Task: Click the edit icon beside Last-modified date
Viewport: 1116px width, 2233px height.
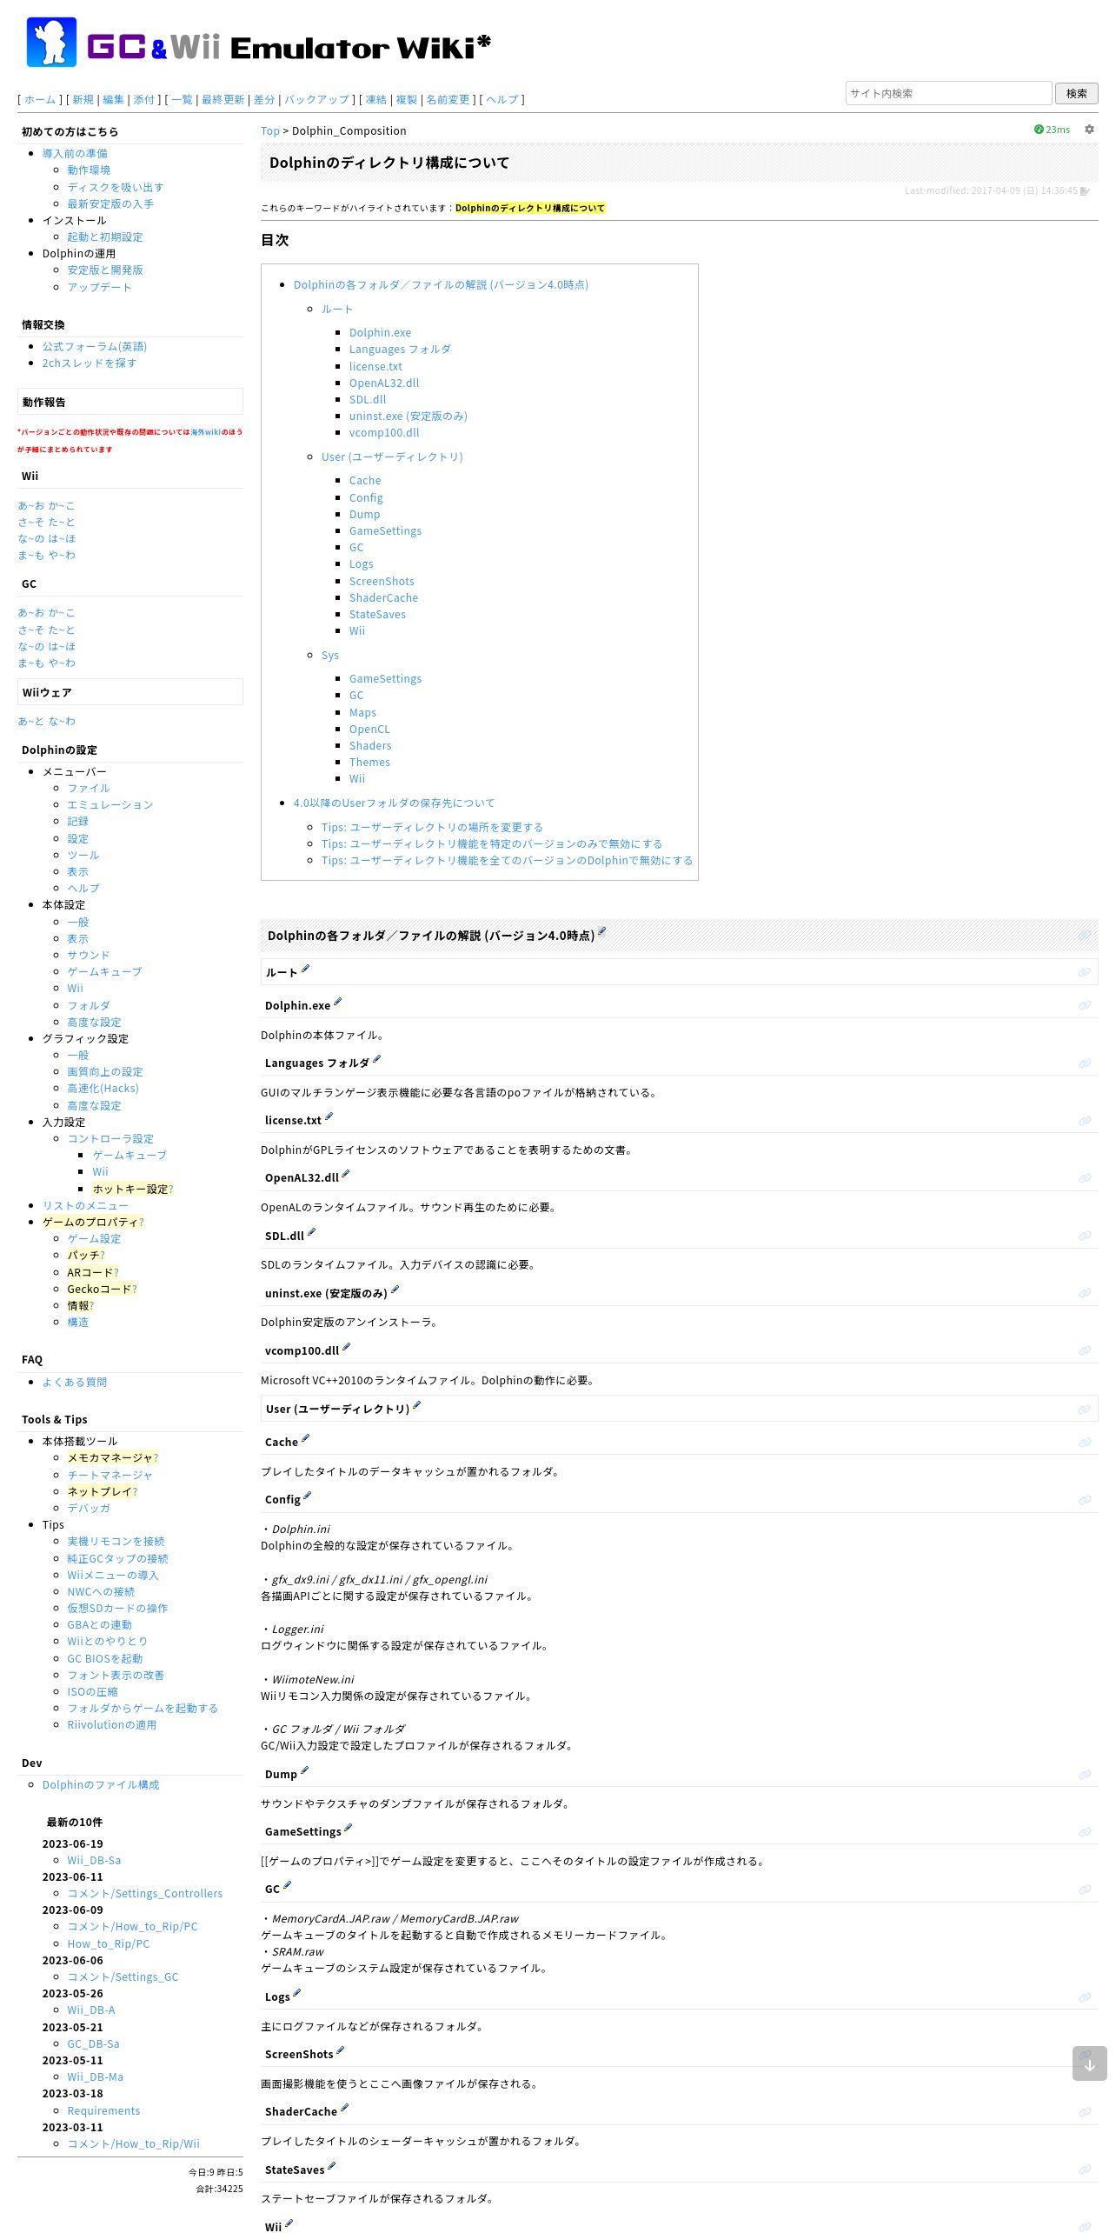Action: pyautogui.click(x=1085, y=191)
